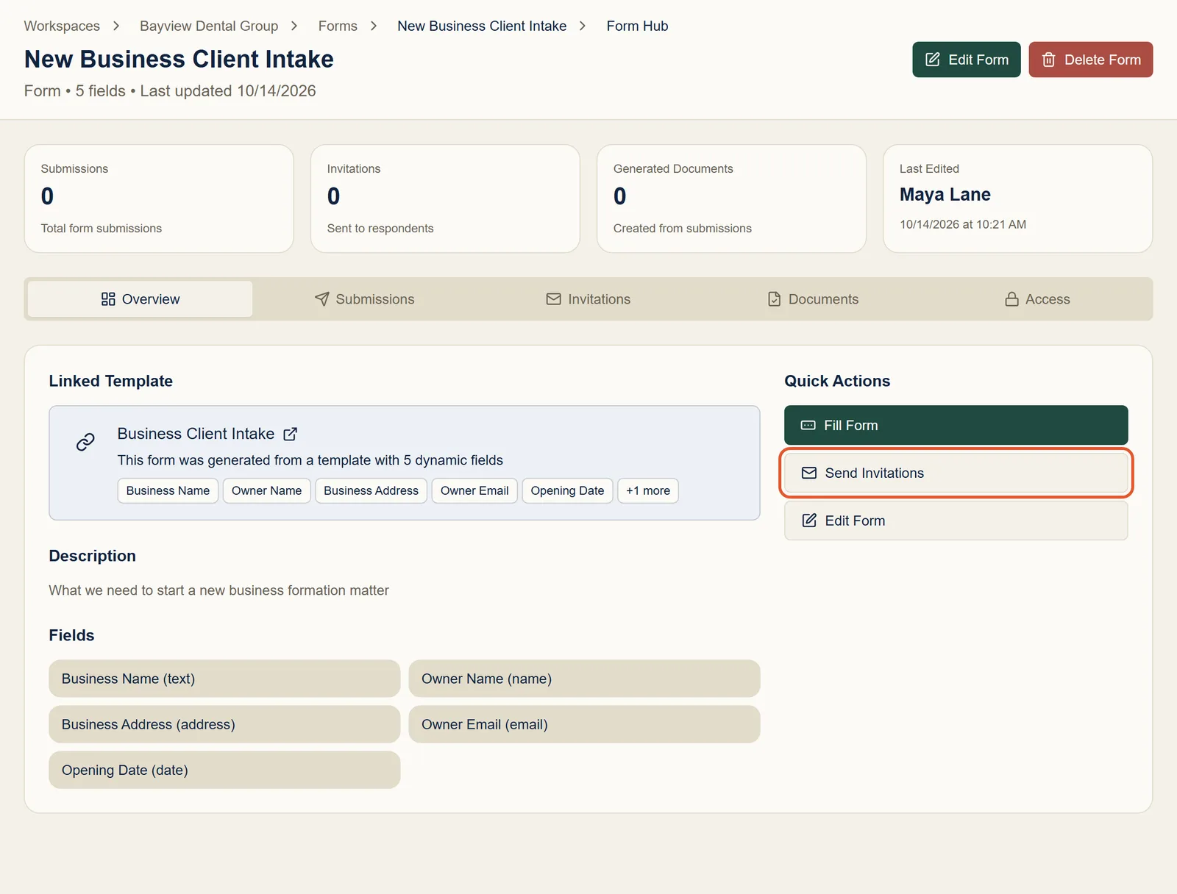
Task: Click the paper plane icon on the Submissions tab
Action: pos(322,298)
